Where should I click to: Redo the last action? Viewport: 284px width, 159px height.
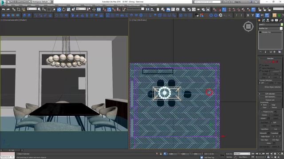tap(8, 9)
